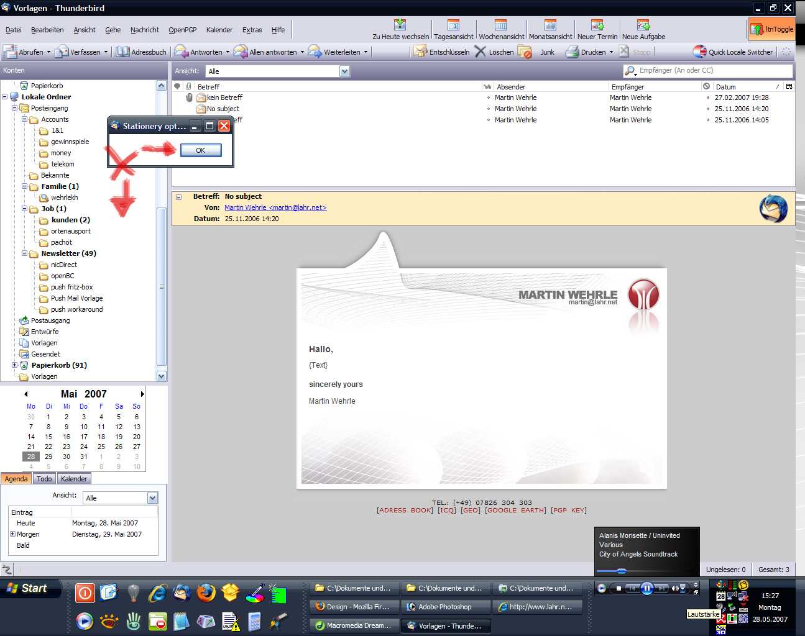Open the Adressbuch address book

123,52
